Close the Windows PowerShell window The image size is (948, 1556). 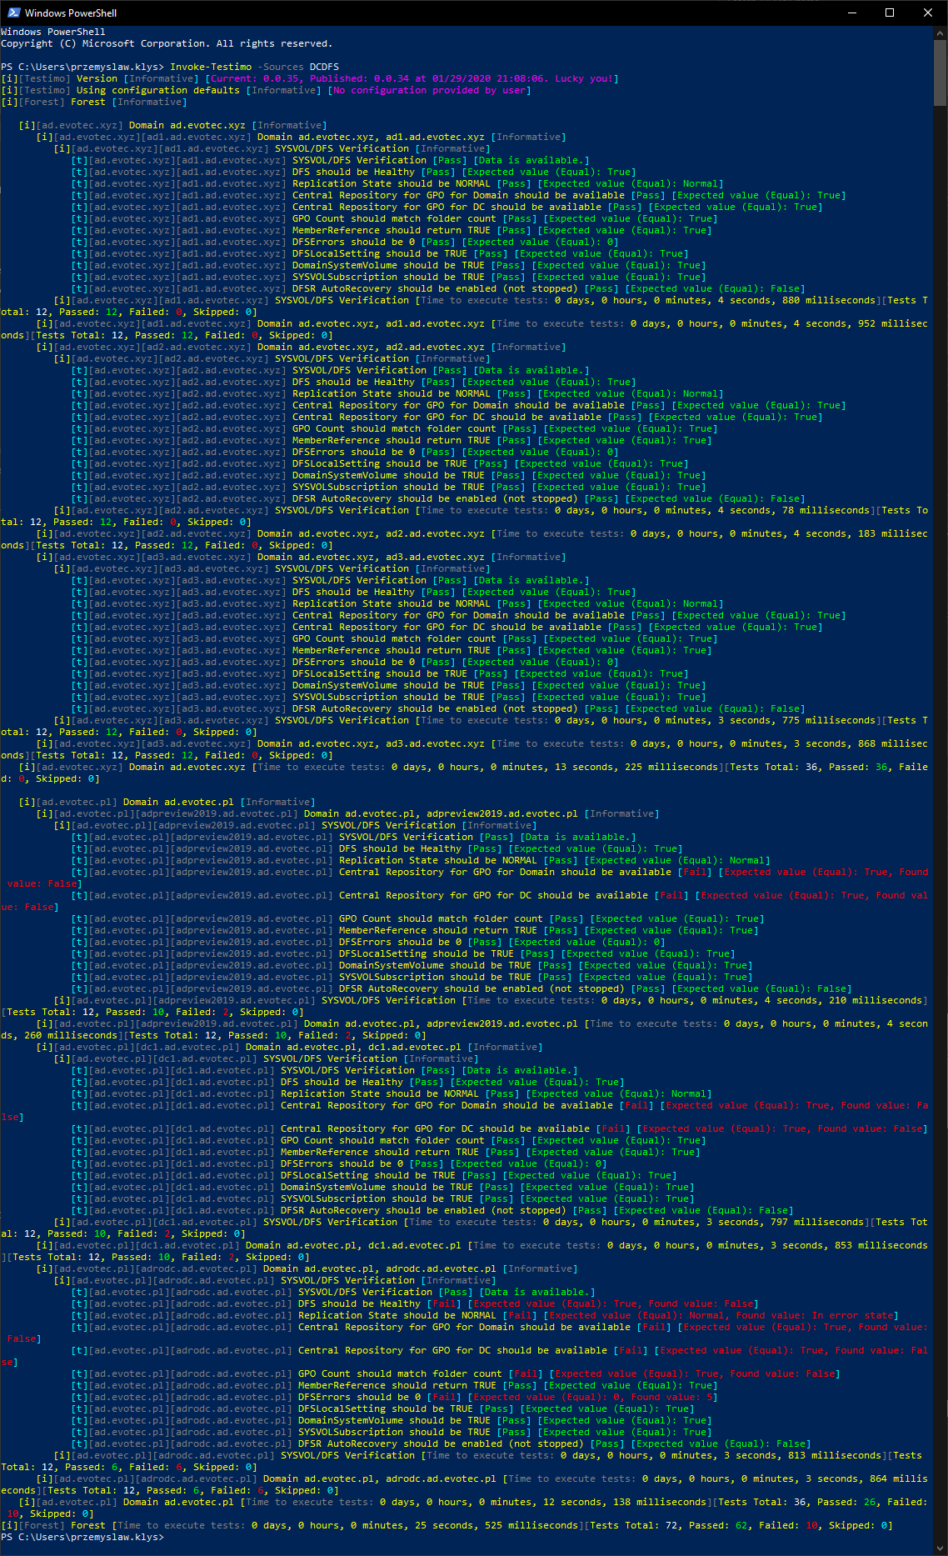pos(928,13)
